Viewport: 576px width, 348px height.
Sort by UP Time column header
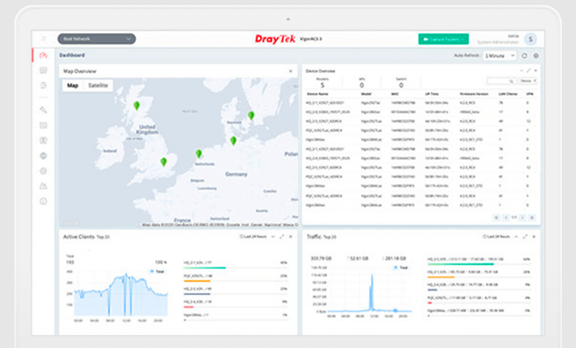432,94
